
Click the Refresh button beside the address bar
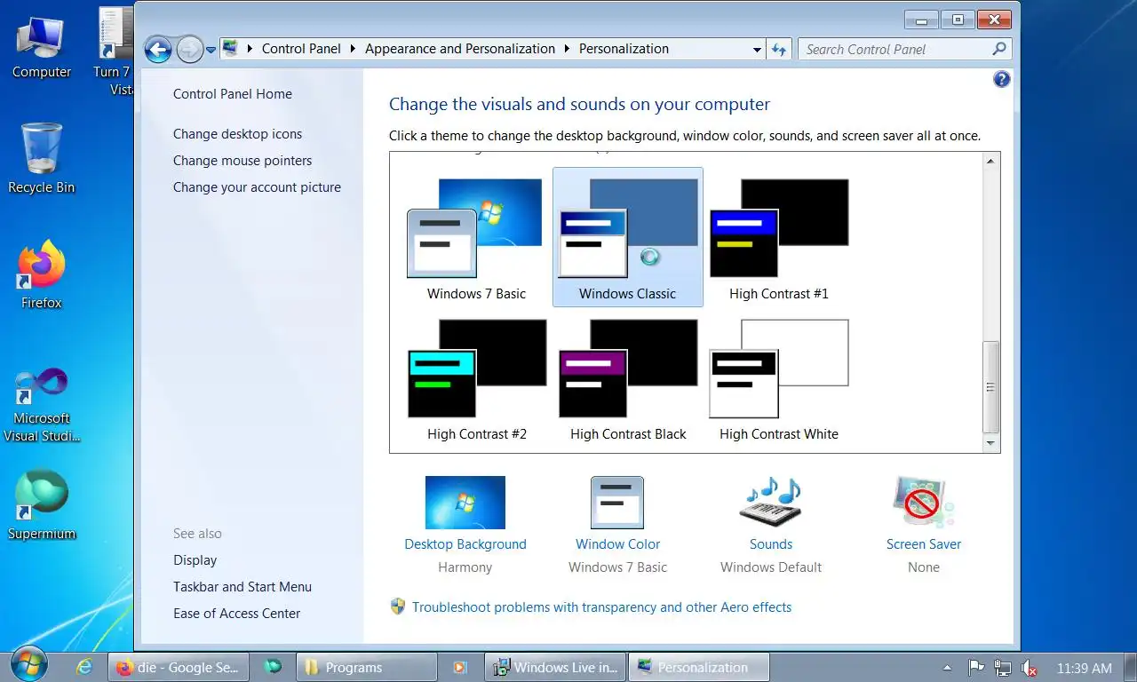(x=779, y=50)
